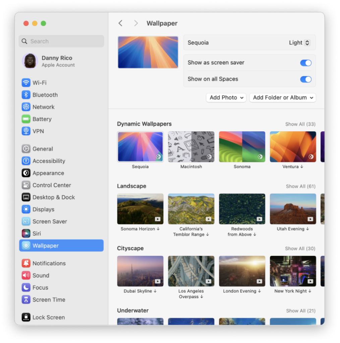Select the Wallpaper sidebar item label
The width and height of the screenshot is (340, 343).
[x=46, y=246]
